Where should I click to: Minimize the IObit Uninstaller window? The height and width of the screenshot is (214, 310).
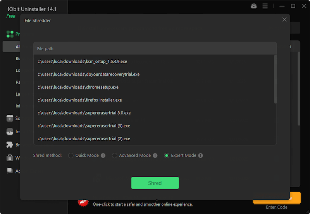[282, 6]
